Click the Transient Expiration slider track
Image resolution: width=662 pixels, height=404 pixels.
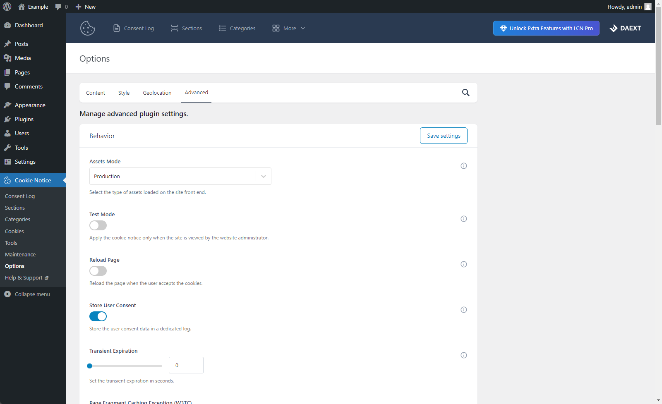click(x=126, y=366)
